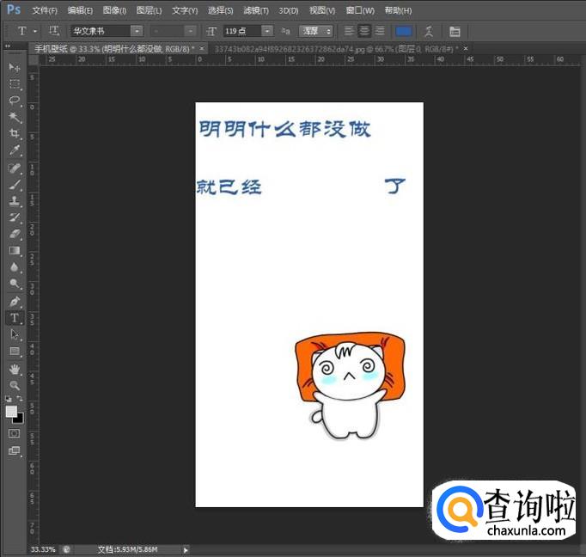Expand the font size dropdown 119点

(267, 31)
